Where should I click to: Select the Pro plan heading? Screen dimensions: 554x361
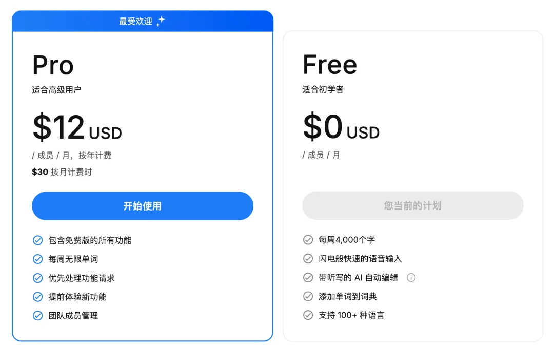53,64
